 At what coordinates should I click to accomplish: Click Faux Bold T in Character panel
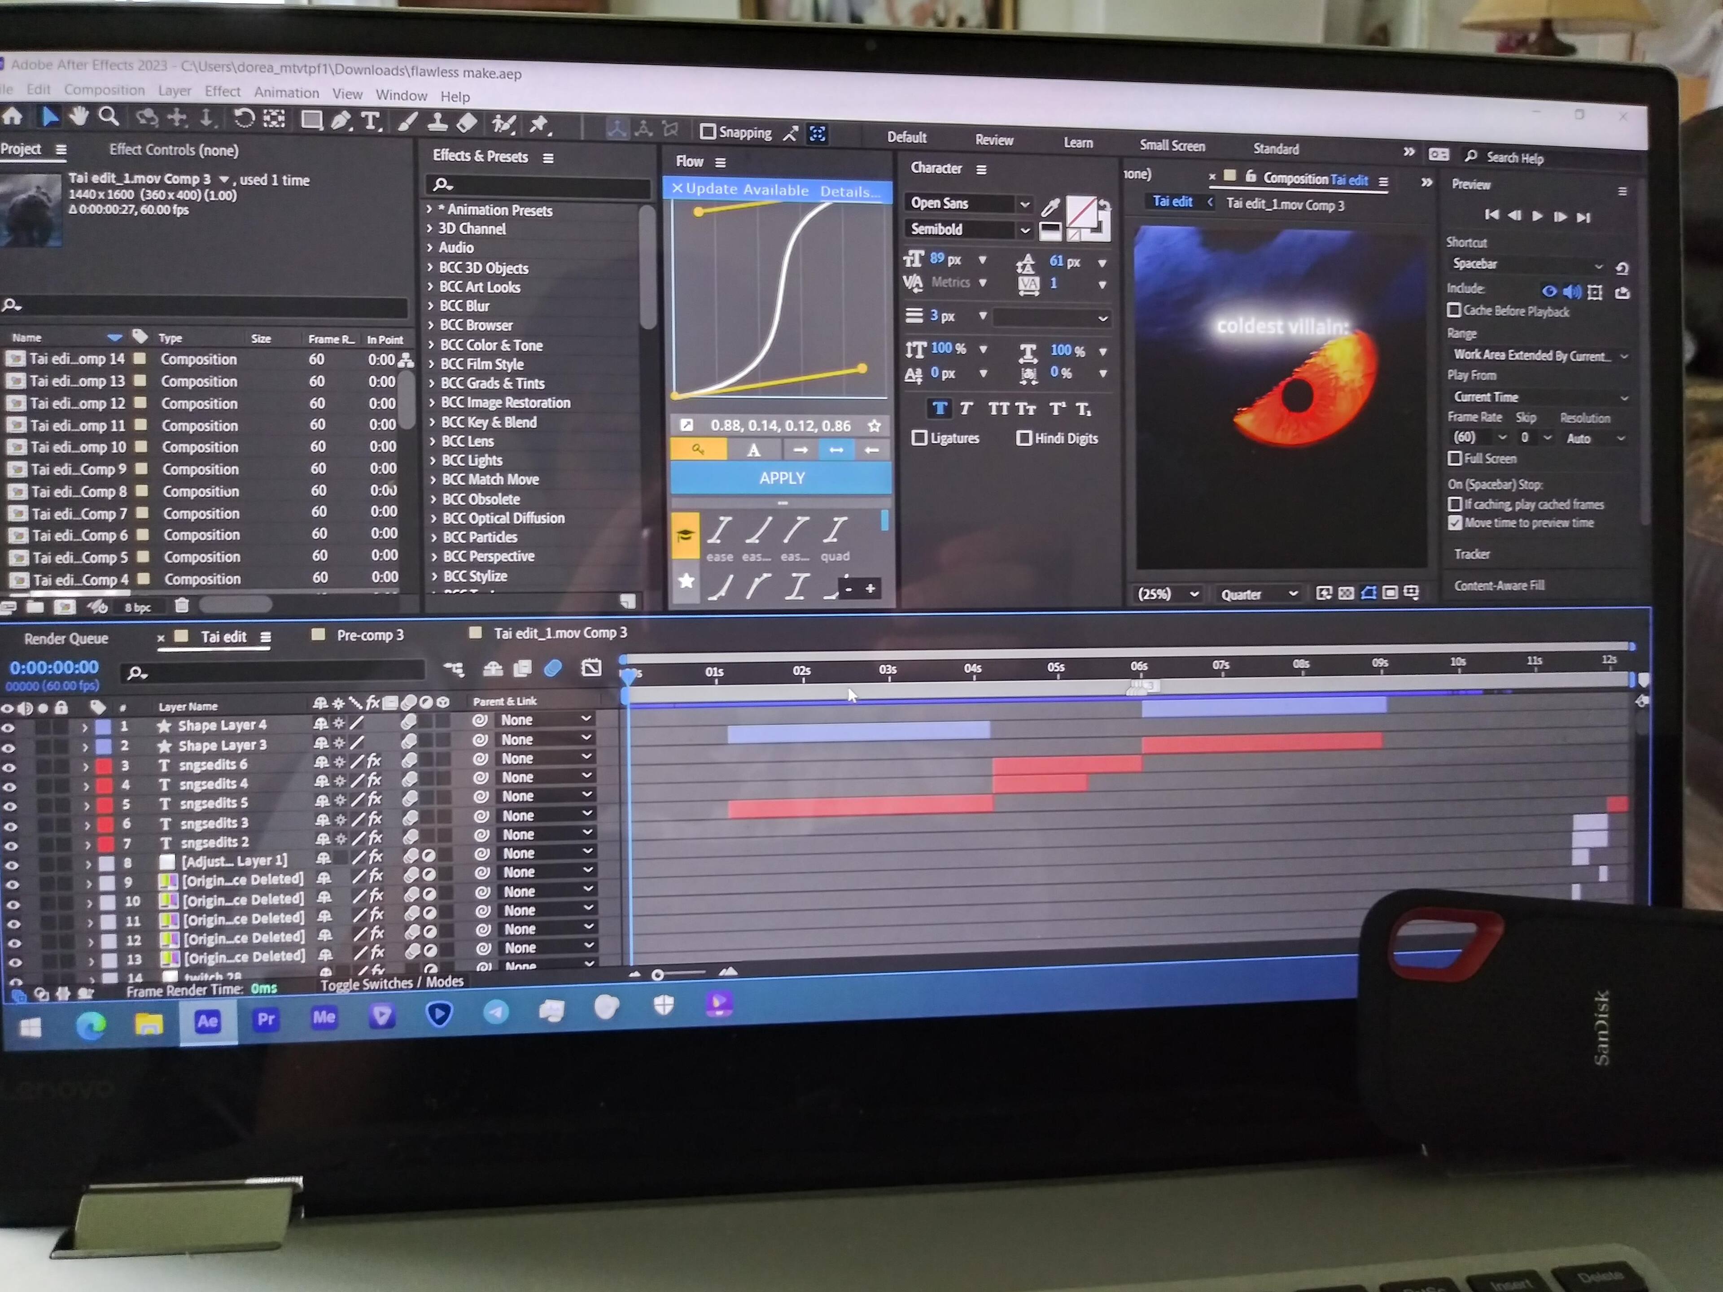pyautogui.click(x=940, y=408)
